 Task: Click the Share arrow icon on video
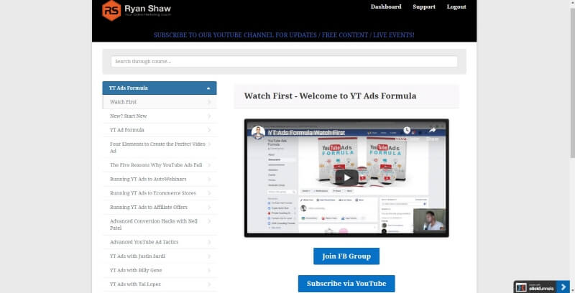432,131
